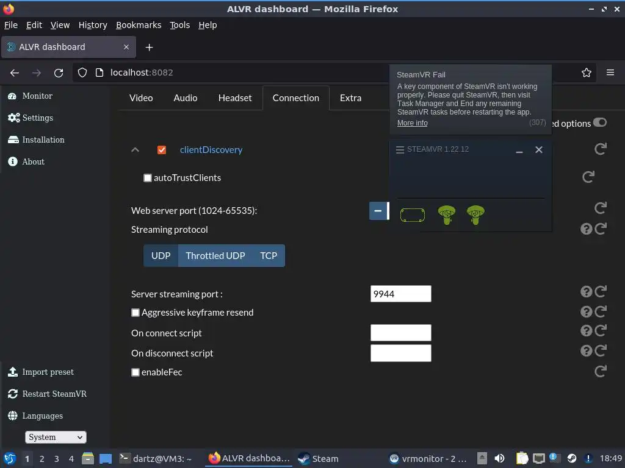Bookmark this page with the star icon
Screen dimensions: 625x468
[x=587, y=73]
